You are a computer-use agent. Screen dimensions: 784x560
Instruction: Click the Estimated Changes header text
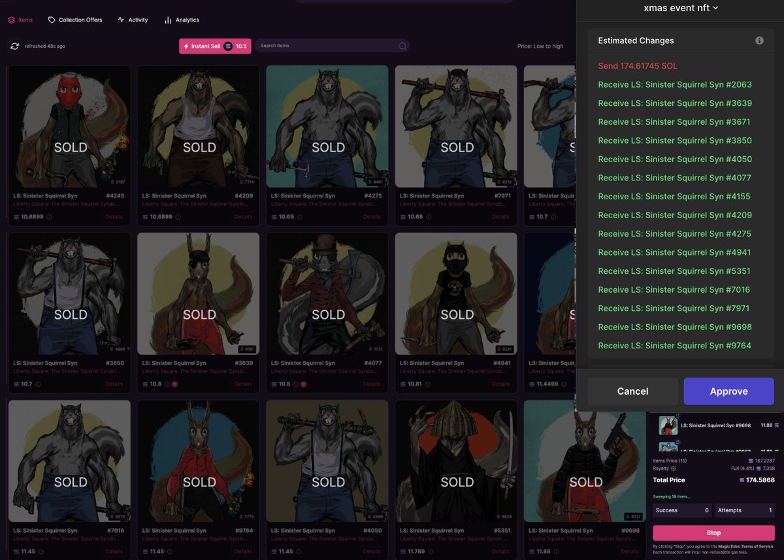pyautogui.click(x=636, y=41)
